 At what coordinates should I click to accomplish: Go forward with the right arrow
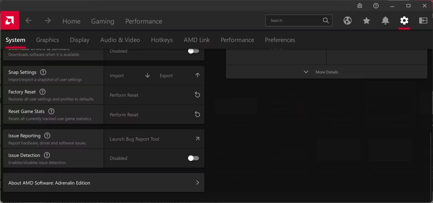48,21
